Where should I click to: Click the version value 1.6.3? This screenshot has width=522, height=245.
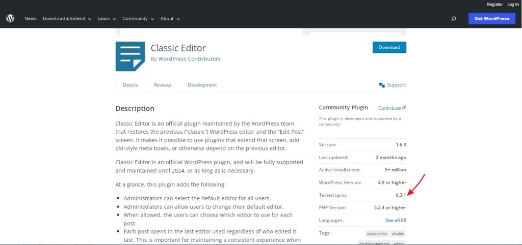(401, 145)
